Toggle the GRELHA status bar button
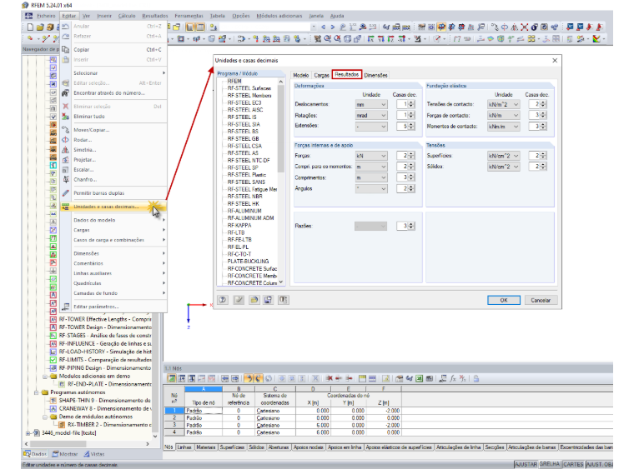 [550, 464]
